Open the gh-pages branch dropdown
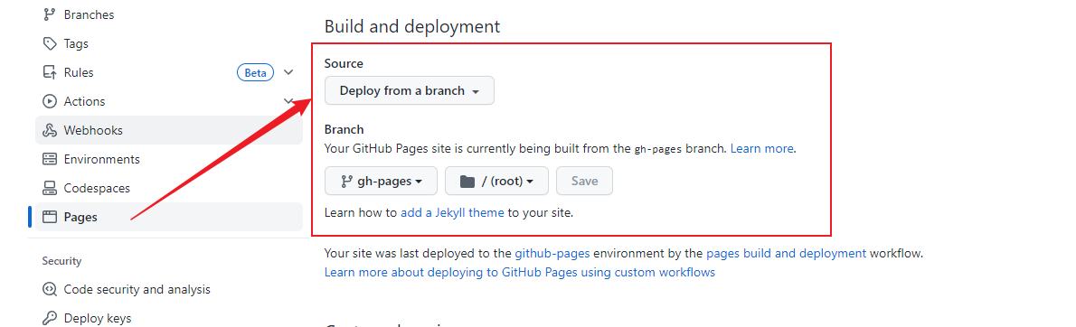 381,181
